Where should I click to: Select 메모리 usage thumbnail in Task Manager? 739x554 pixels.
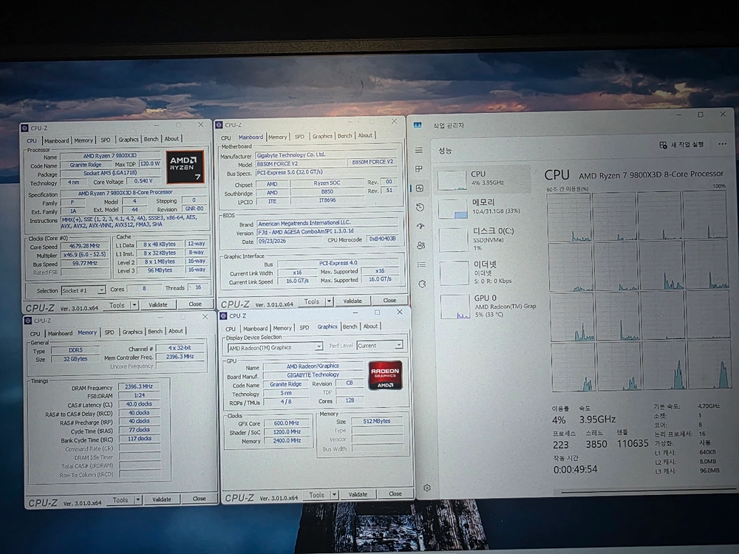click(452, 209)
